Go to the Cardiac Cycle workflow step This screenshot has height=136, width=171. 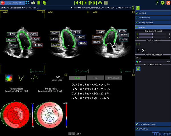point(152,18)
